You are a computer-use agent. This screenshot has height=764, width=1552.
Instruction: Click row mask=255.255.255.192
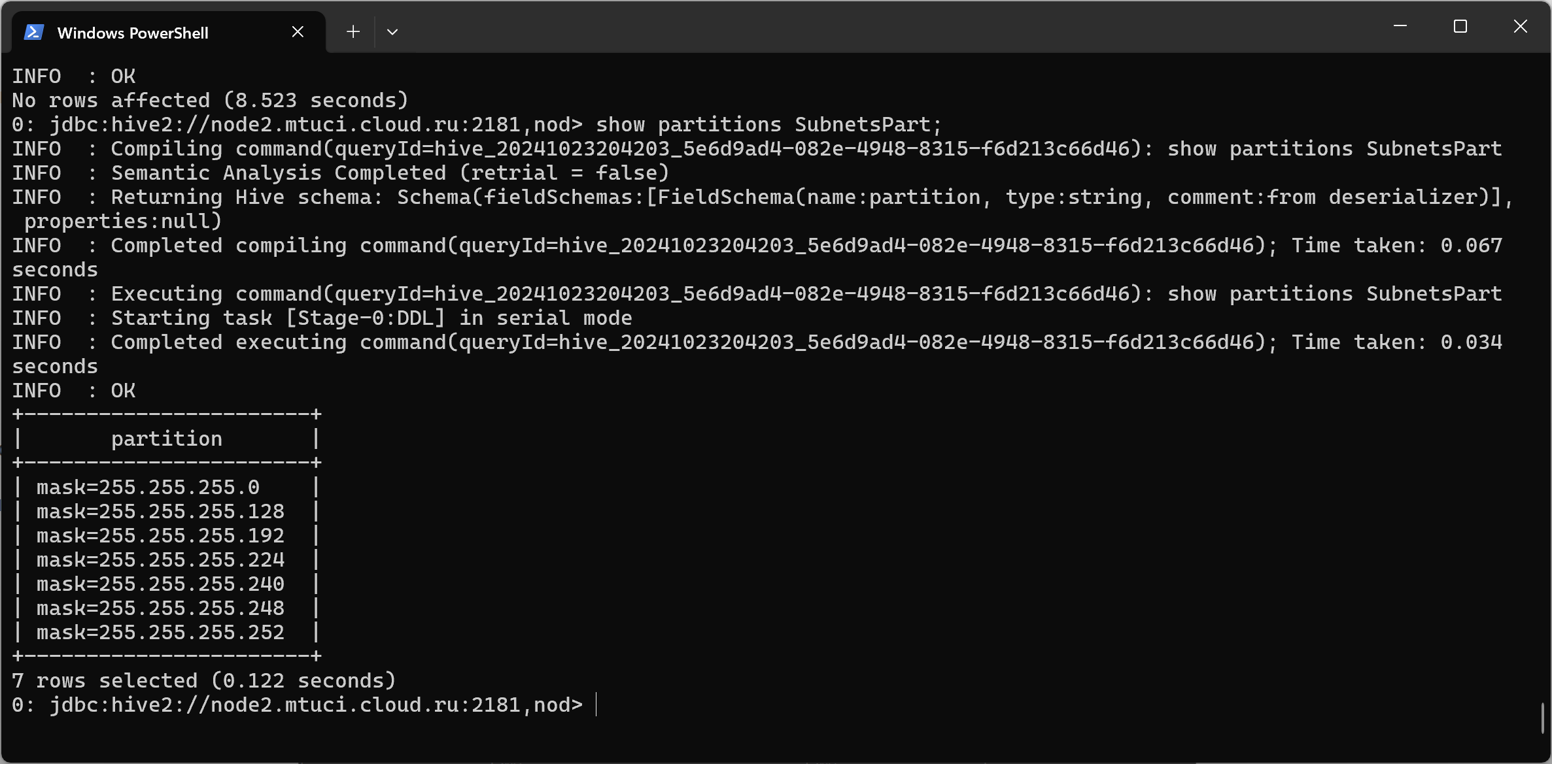(x=166, y=535)
